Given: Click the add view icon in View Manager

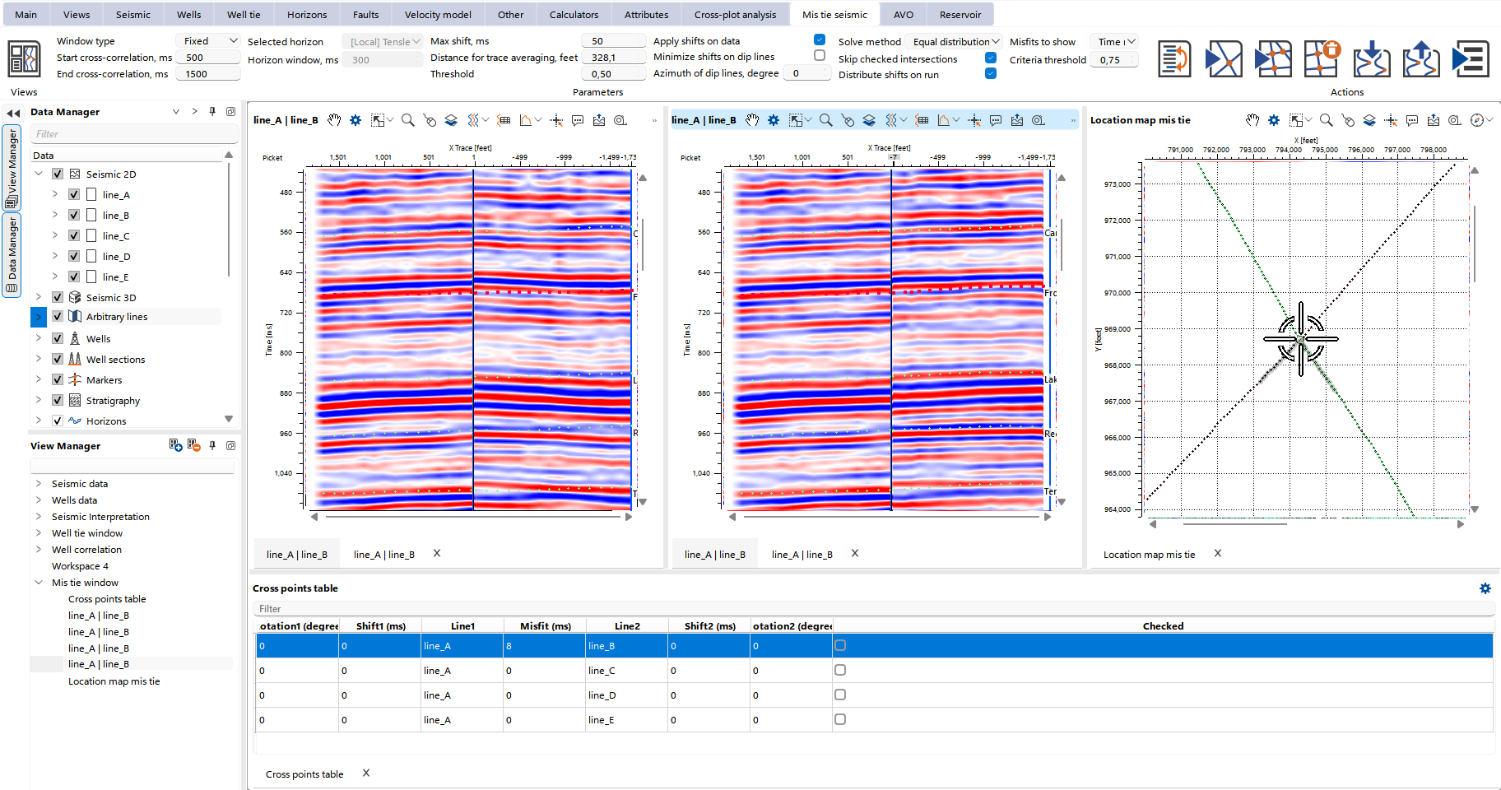Looking at the screenshot, I should click(x=175, y=445).
